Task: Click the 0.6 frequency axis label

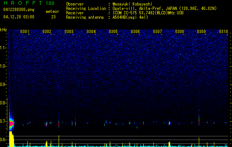Action: (x=3, y=140)
